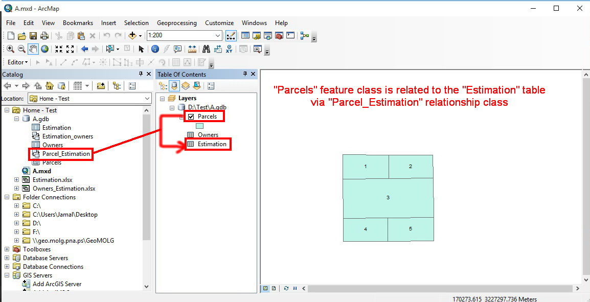This screenshot has height=302, width=590.
Task: Open the map scale 1:200 dropdown
Action: pyautogui.click(x=218, y=36)
